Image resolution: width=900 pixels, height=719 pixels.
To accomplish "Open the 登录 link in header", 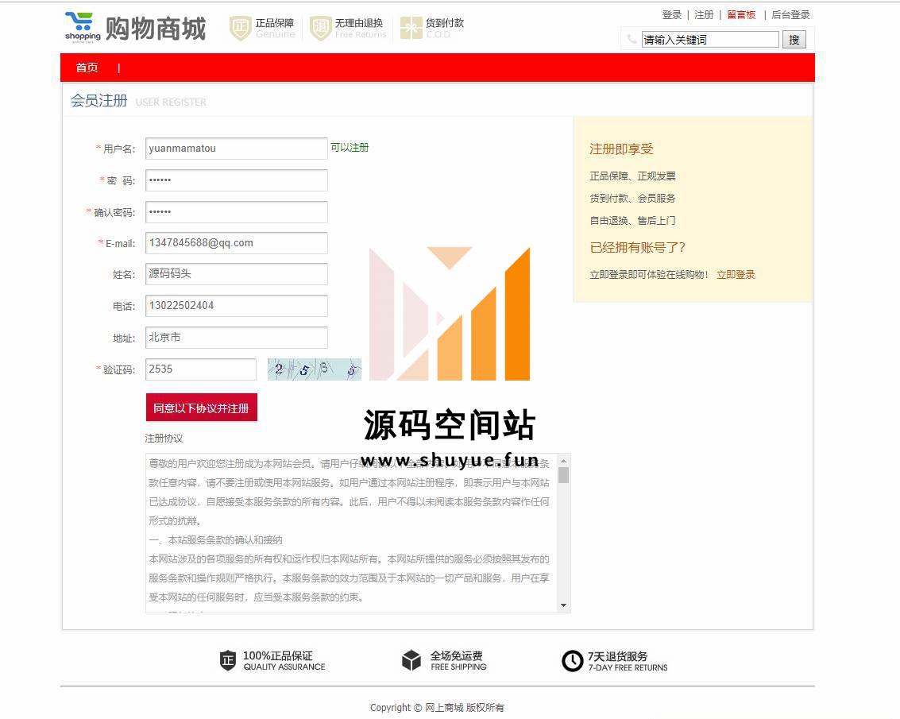I will [671, 15].
